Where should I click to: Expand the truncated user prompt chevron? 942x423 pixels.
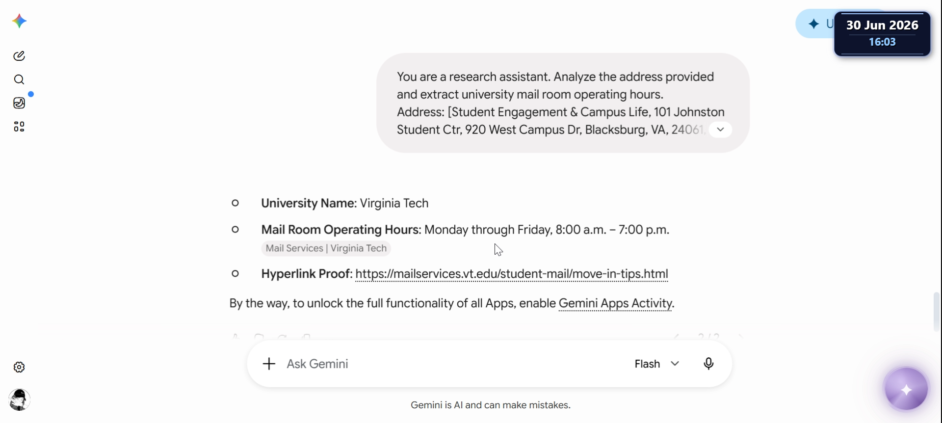click(x=720, y=130)
